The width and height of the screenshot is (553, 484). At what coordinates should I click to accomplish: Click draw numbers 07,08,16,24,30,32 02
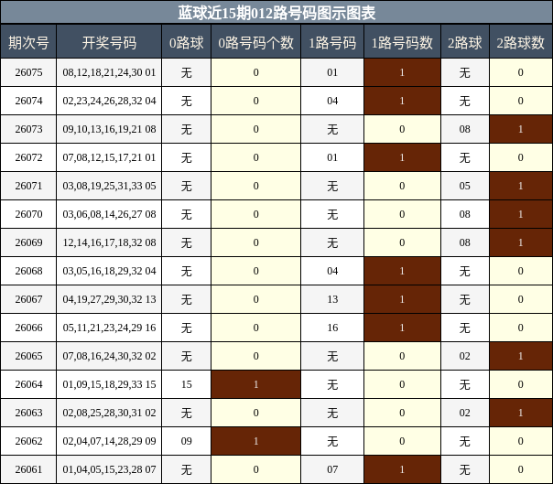109,356
